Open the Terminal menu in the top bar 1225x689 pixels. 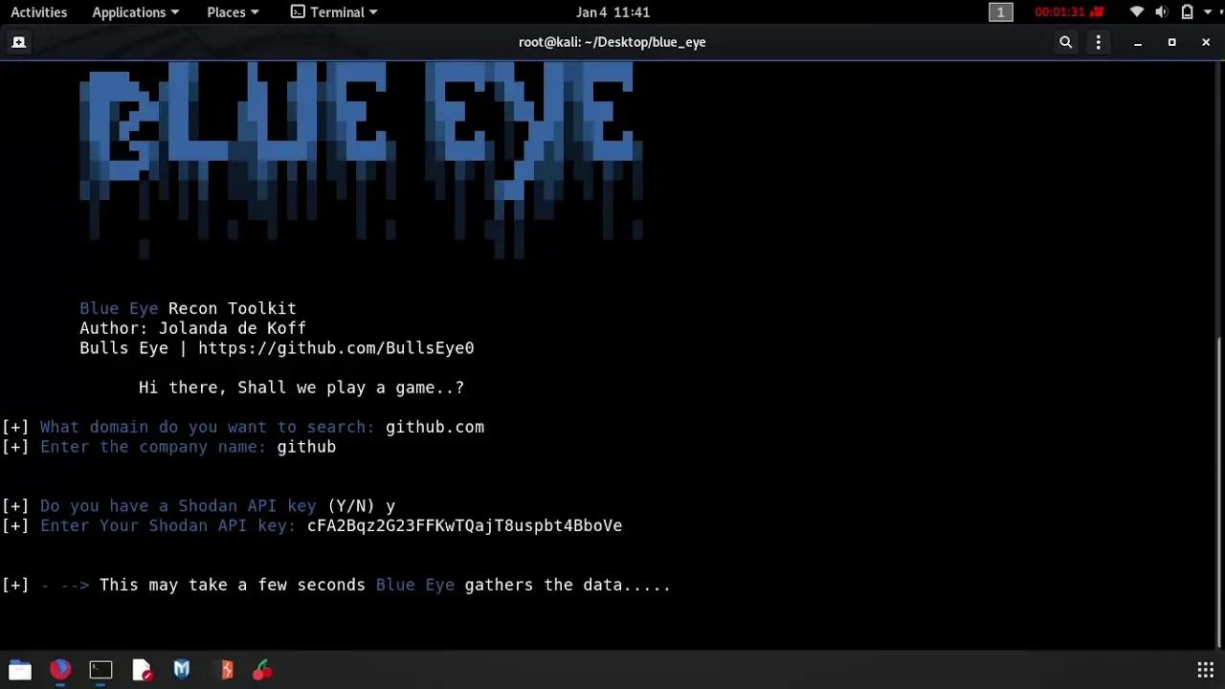click(x=334, y=12)
